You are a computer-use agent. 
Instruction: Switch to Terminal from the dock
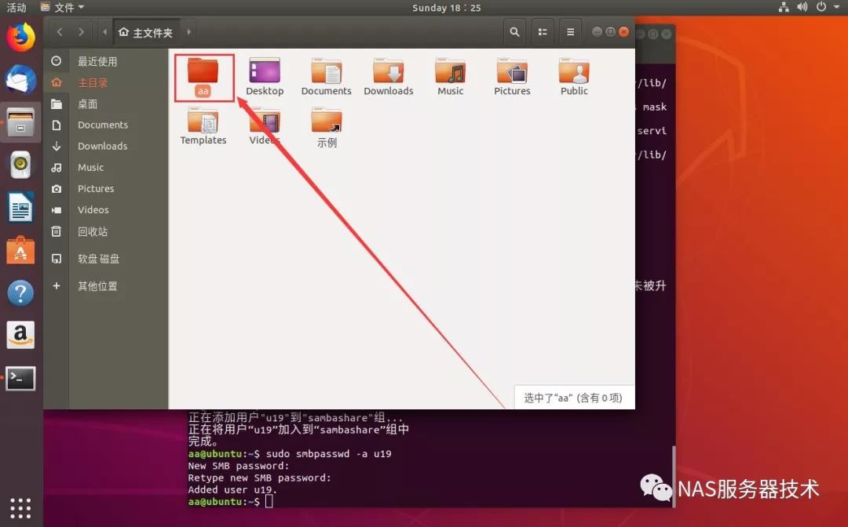click(20, 378)
